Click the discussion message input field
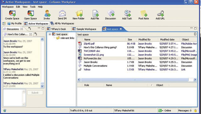Viewport: 201px width, 114px height. point(13,98)
